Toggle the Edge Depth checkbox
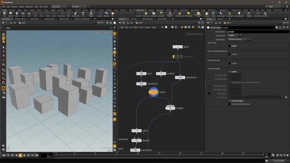This screenshot has width=290, height=163. click(209, 94)
